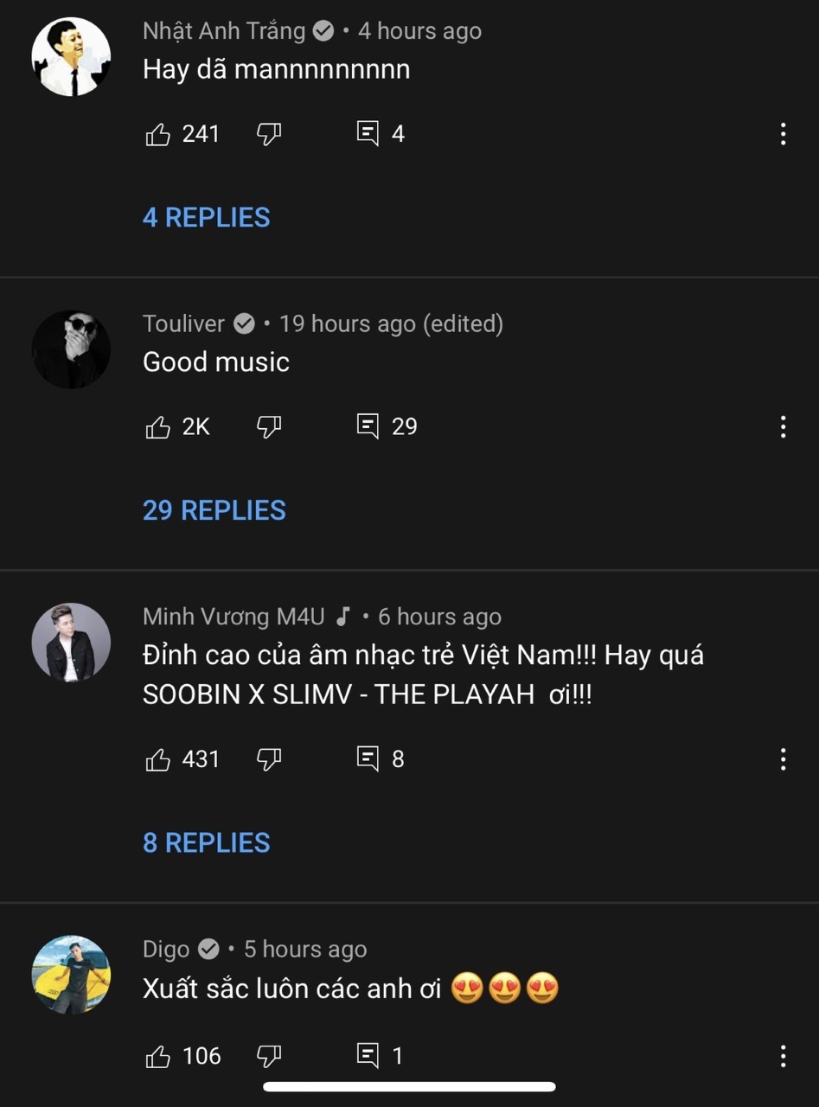This screenshot has width=819, height=1107.
Task: Open Minh Vương M4U channel name
Action: tap(234, 617)
